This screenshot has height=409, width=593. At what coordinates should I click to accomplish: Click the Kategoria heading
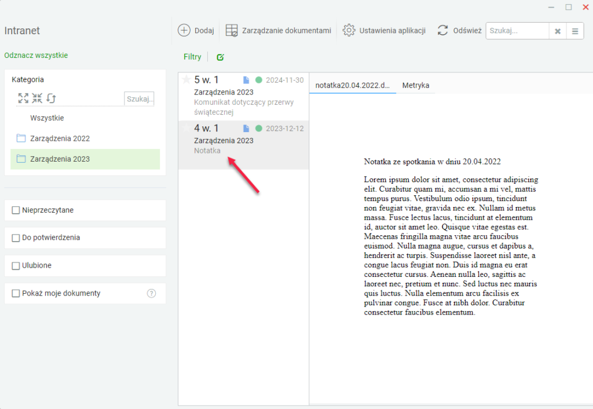[28, 79]
